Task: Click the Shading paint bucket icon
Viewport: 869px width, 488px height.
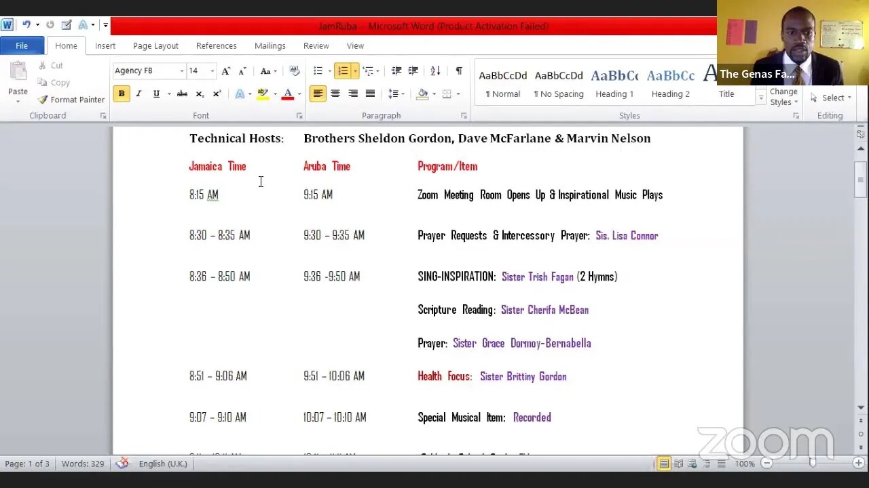Action: click(422, 94)
